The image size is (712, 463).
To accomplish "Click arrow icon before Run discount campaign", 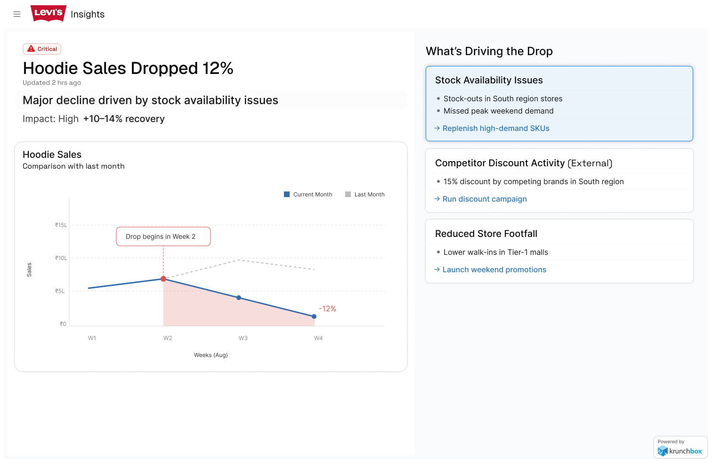I will click(437, 199).
